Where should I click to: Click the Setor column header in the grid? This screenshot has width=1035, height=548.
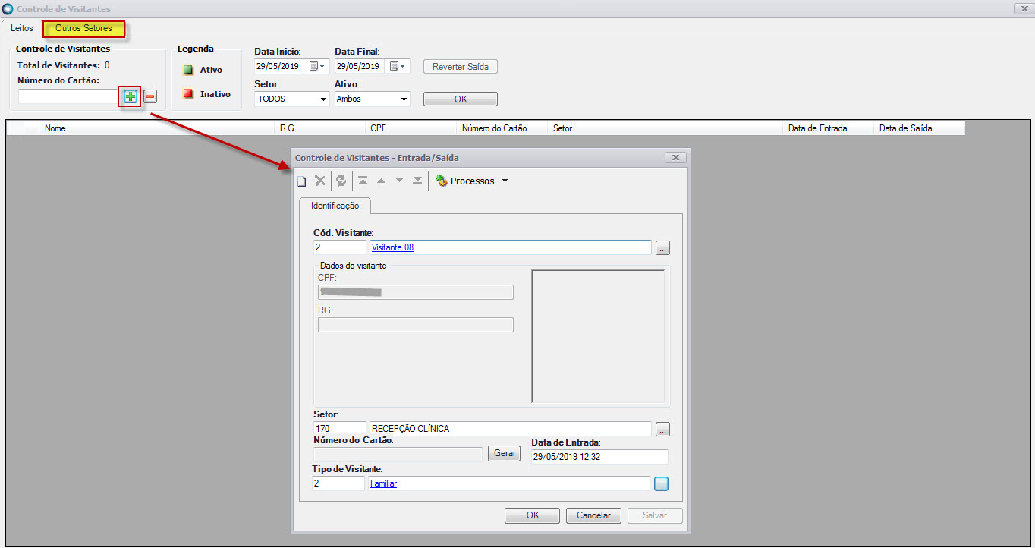point(665,128)
